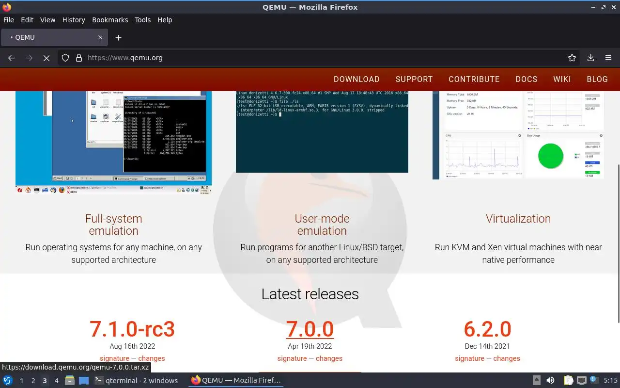Image resolution: width=620 pixels, height=388 pixels.
Task: Open the Help menu
Action: [x=165, y=20]
